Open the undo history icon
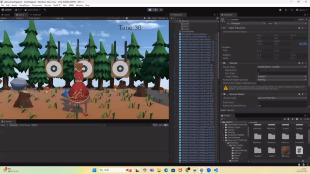Image resolution: width=310 pixels, height=174 pixels. coord(286,10)
